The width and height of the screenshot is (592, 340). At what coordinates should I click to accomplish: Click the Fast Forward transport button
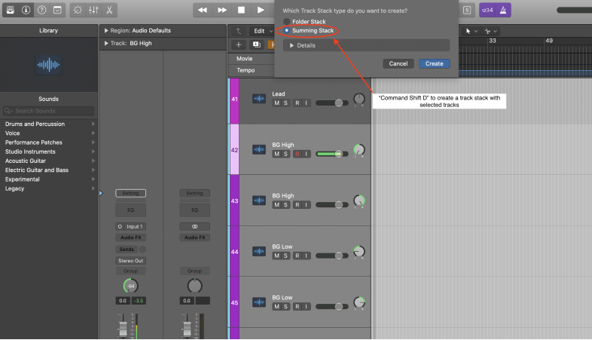222,11
